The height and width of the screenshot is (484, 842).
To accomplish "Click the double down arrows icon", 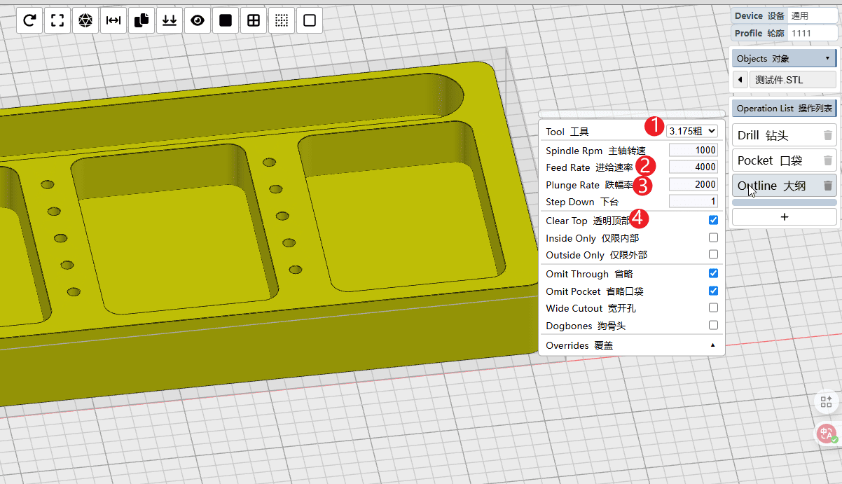I will coord(170,21).
